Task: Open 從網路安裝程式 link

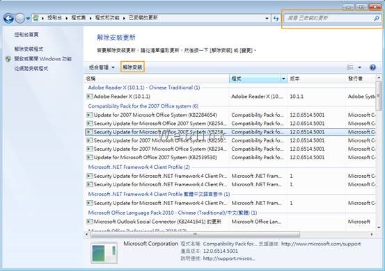Action: click(x=31, y=69)
